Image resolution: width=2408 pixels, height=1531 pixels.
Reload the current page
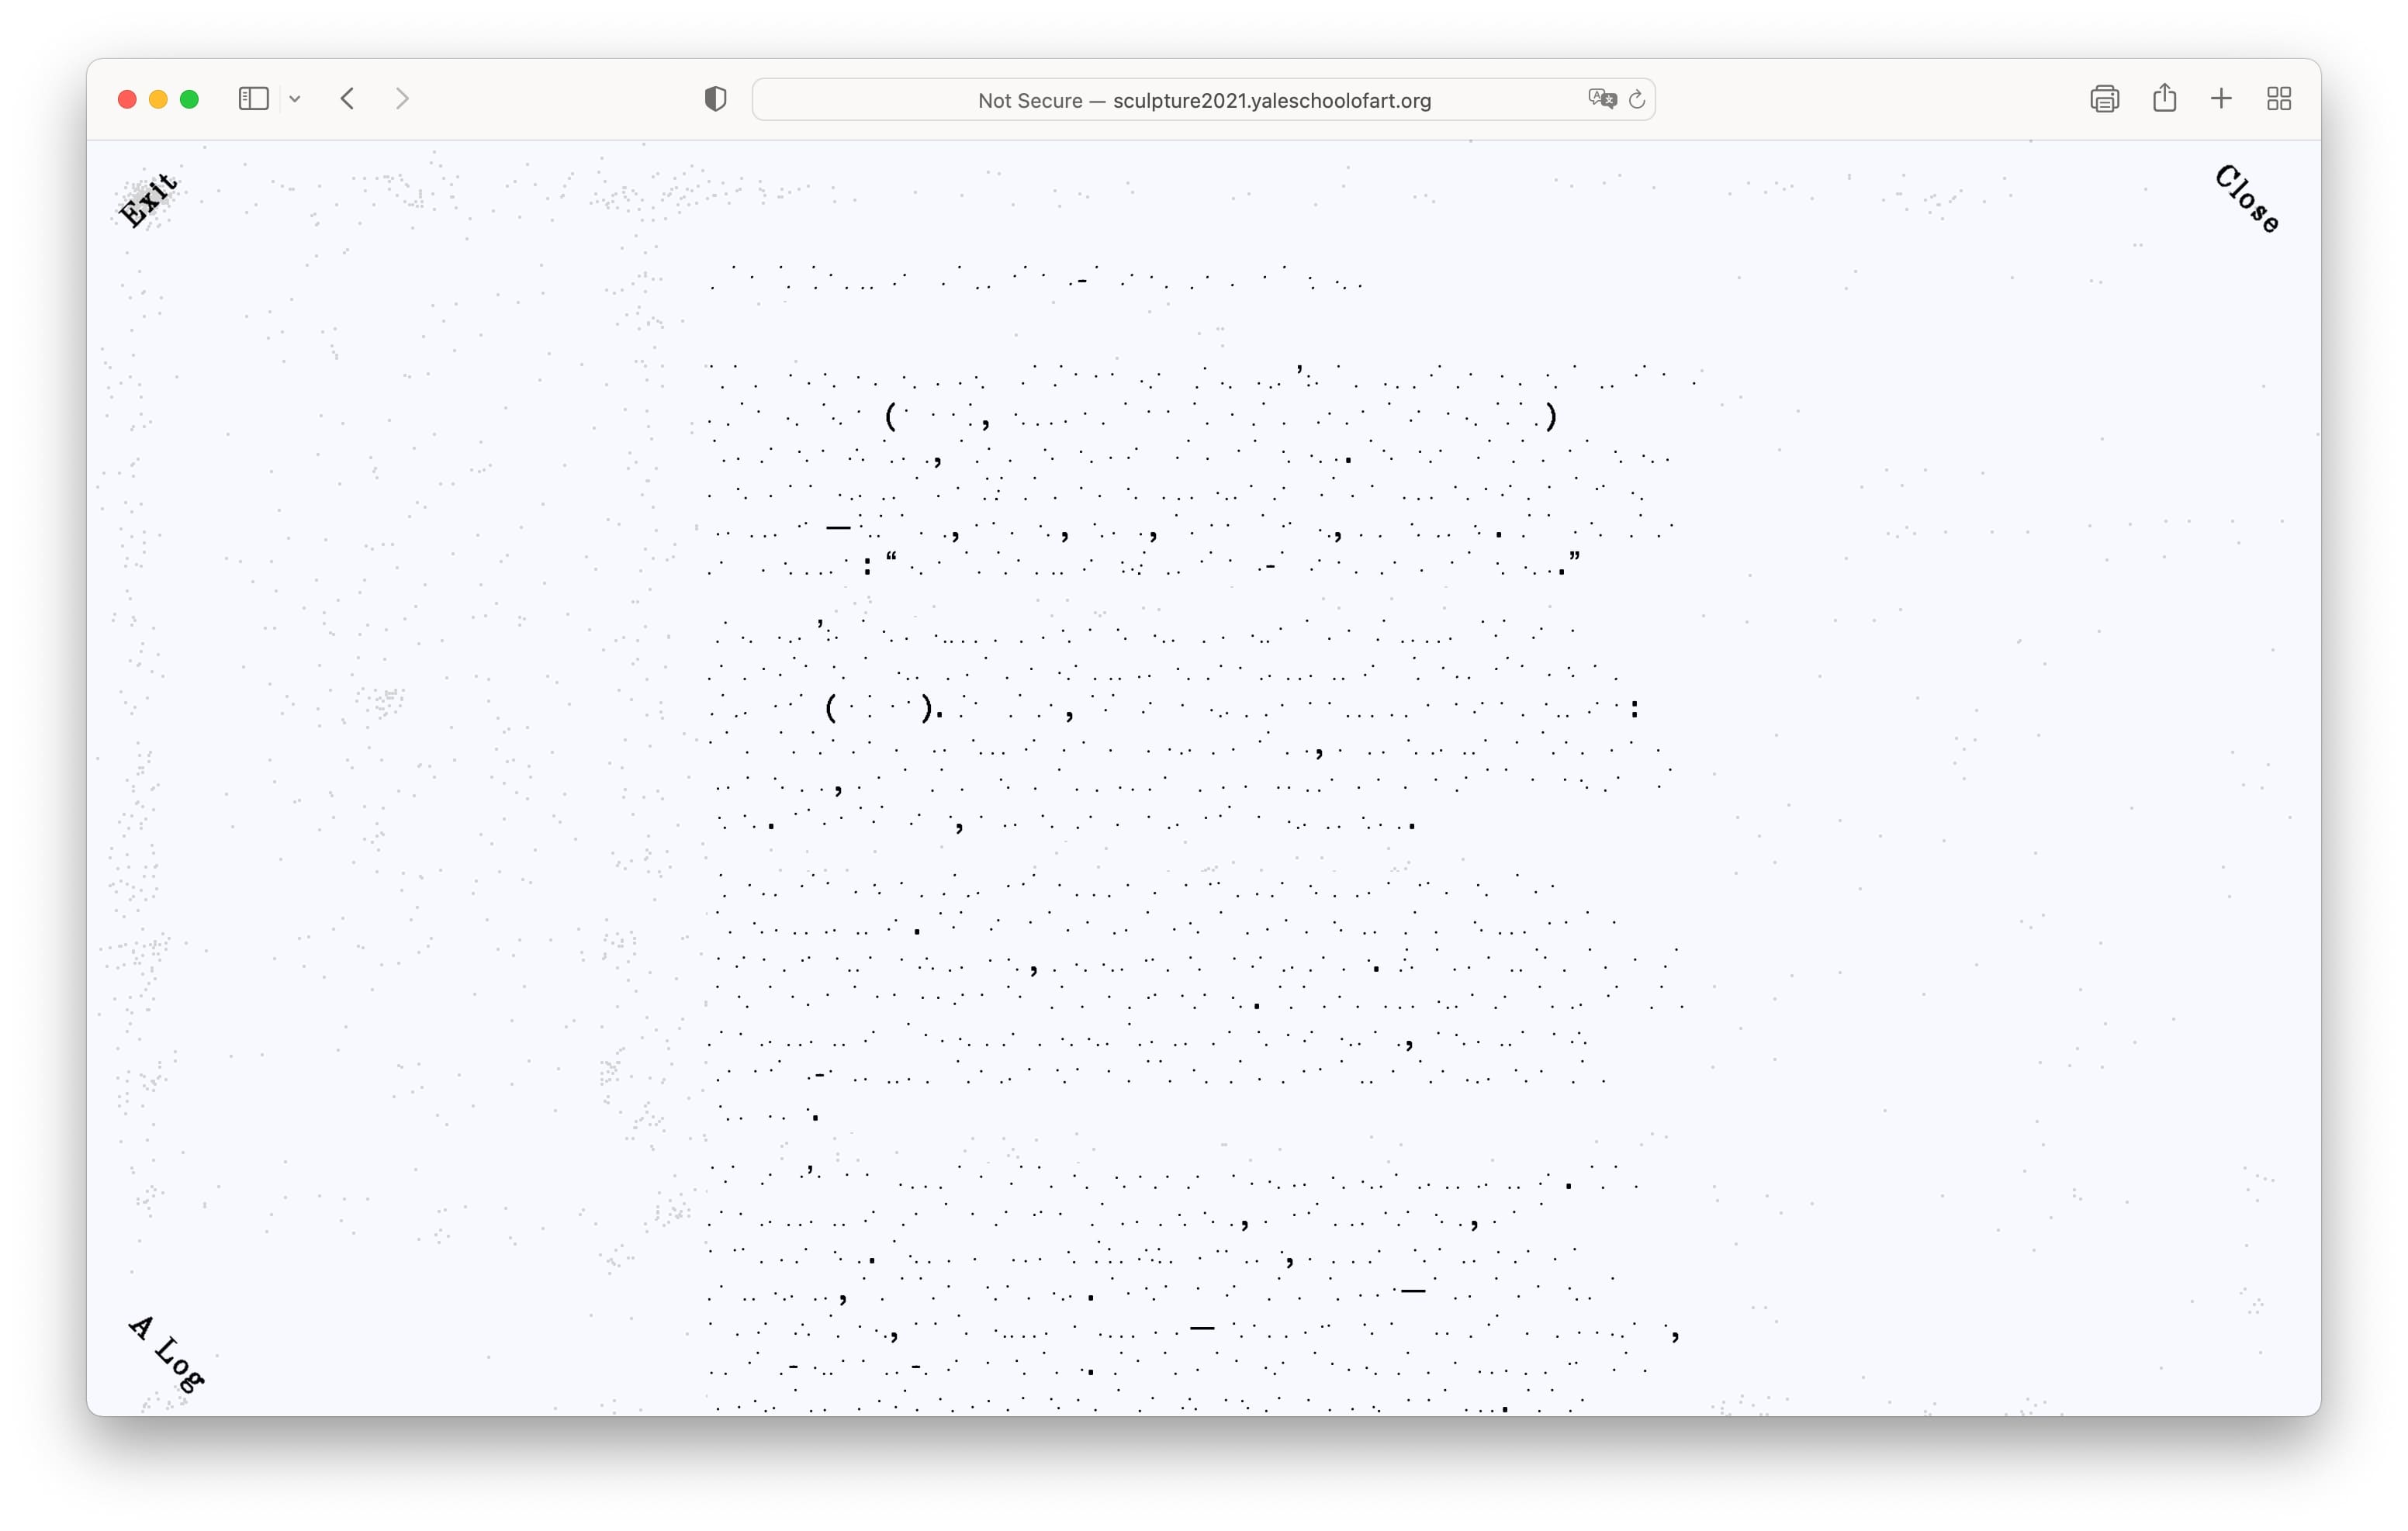(1637, 99)
